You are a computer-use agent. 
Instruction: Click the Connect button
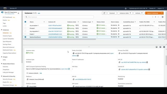(112, 13)
